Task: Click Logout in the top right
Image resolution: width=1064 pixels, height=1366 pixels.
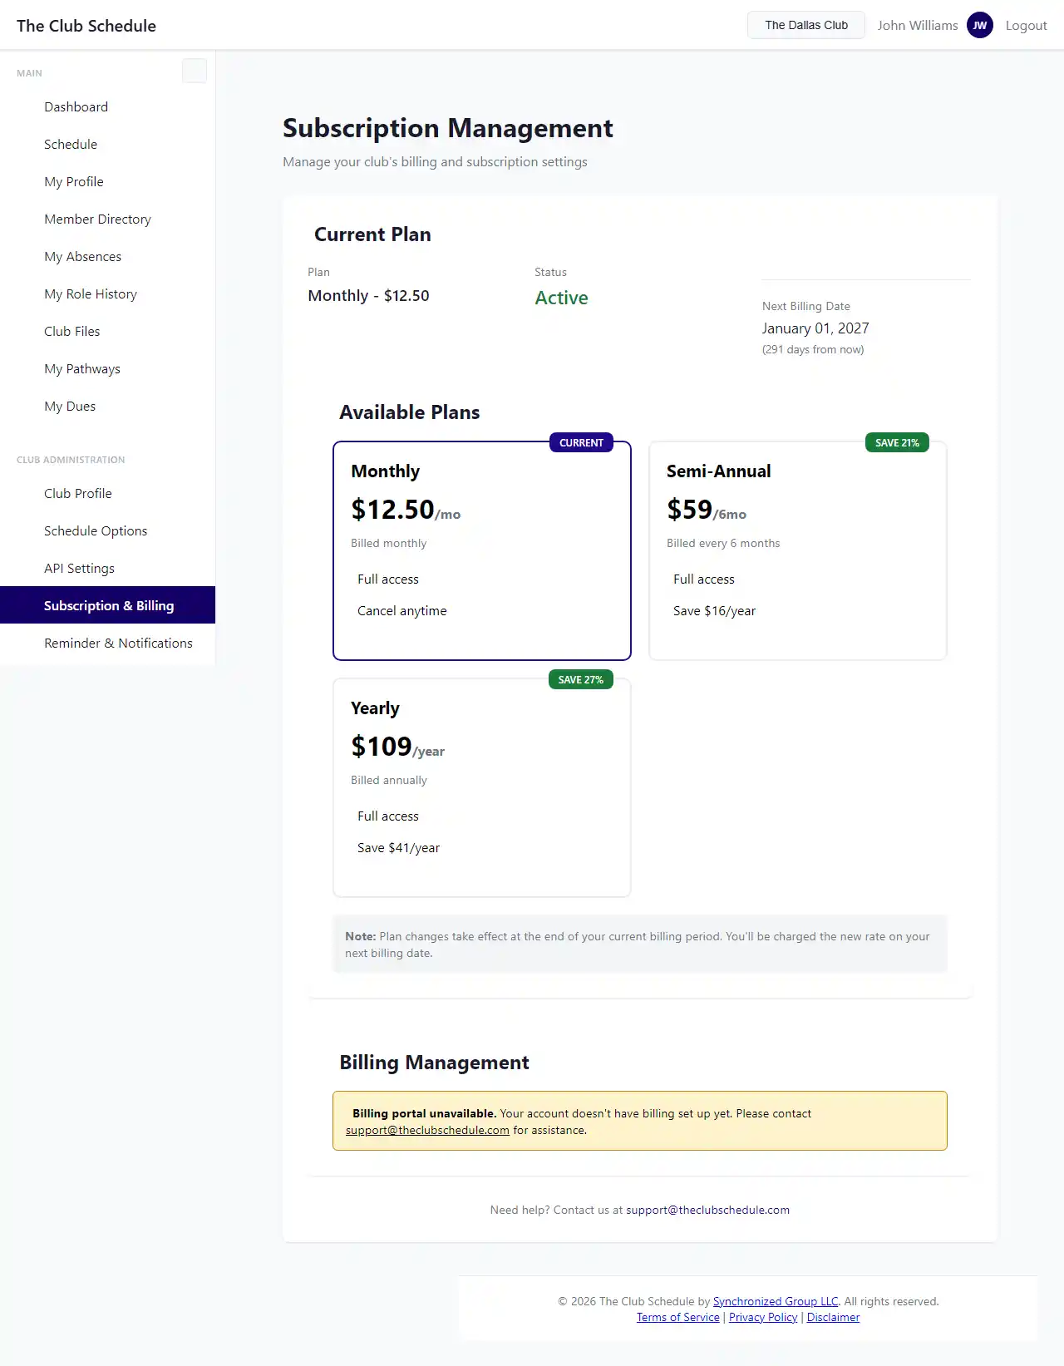Action: 1025,25
